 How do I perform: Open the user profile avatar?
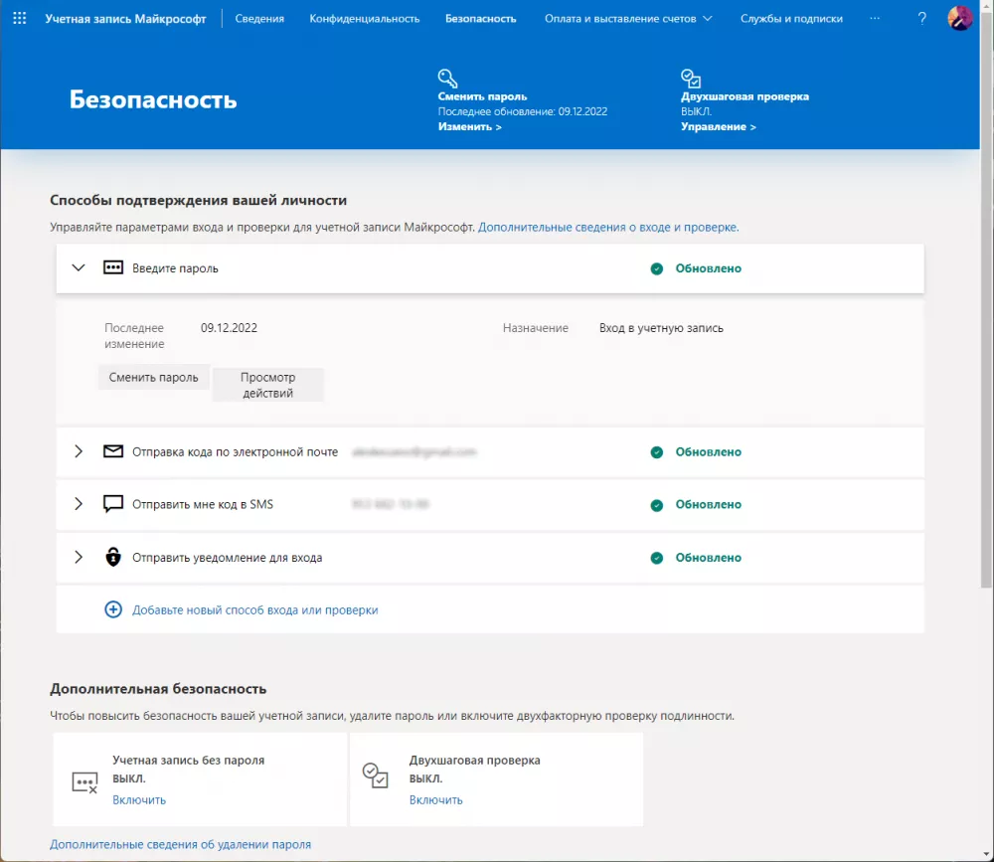coord(959,18)
